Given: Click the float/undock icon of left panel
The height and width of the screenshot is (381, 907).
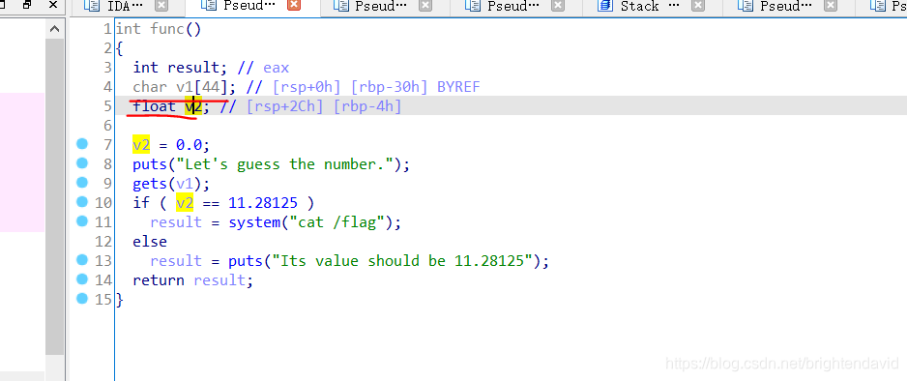Looking at the screenshot, I should point(27,5).
